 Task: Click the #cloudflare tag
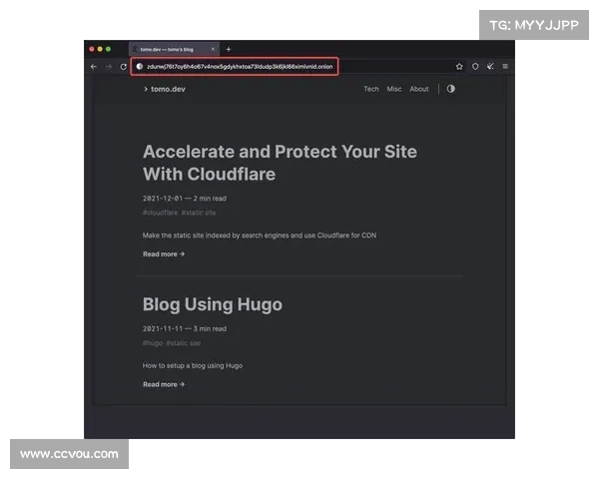click(160, 213)
